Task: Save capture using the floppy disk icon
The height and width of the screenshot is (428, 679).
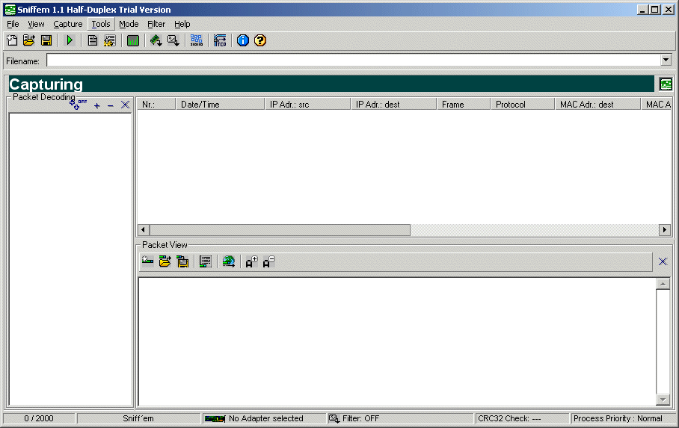Action: point(46,40)
